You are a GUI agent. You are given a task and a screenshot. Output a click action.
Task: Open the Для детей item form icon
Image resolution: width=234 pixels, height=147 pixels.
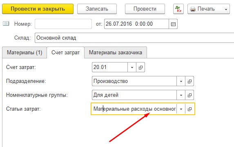tap(189, 95)
